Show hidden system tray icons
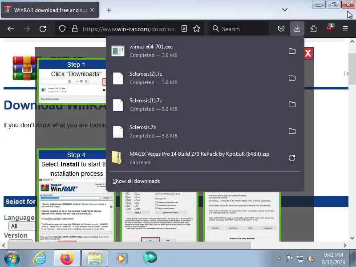This screenshot has height=267, width=356. coord(279,259)
